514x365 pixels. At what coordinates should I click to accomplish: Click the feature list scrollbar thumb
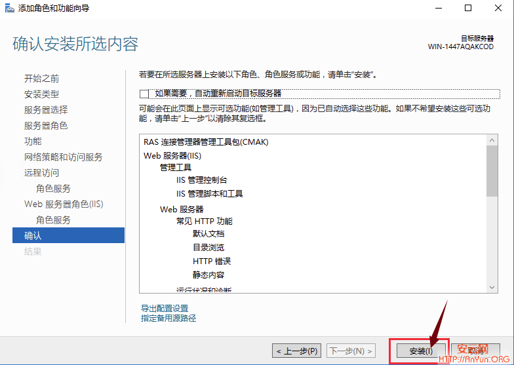coord(492,171)
